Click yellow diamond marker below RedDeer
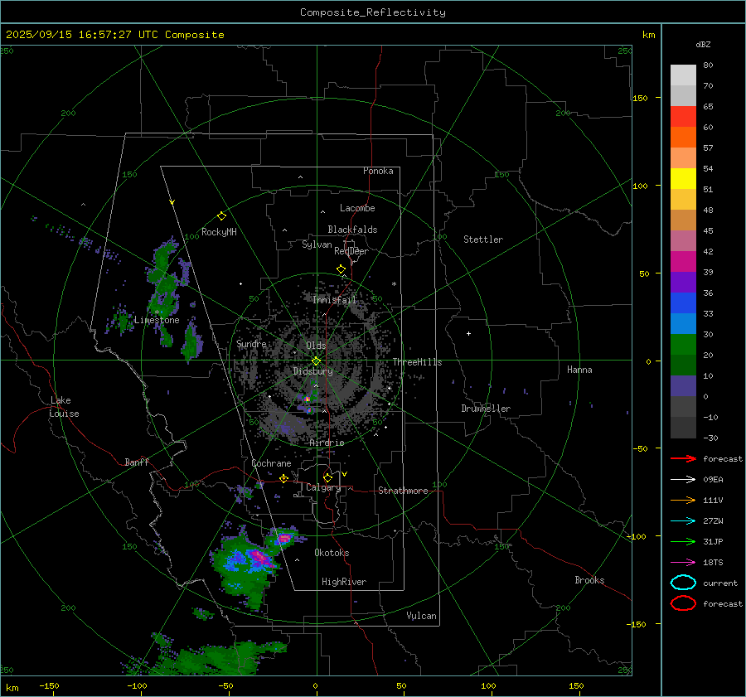 (x=341, y=269)
